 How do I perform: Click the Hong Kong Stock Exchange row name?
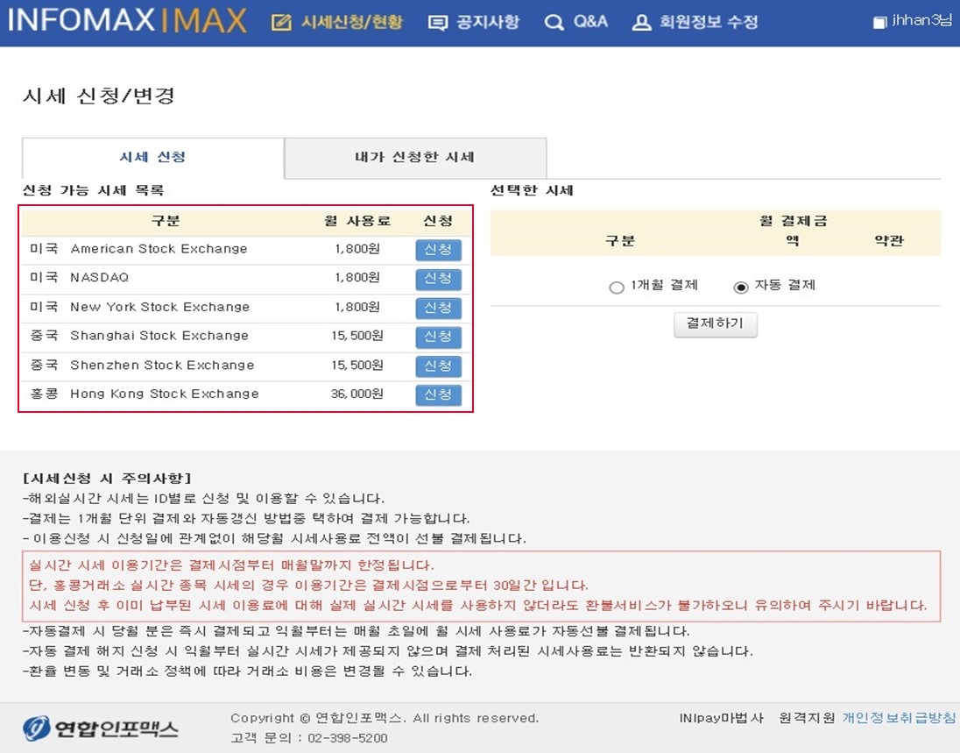pyautogui.click(x=165, y=394)
